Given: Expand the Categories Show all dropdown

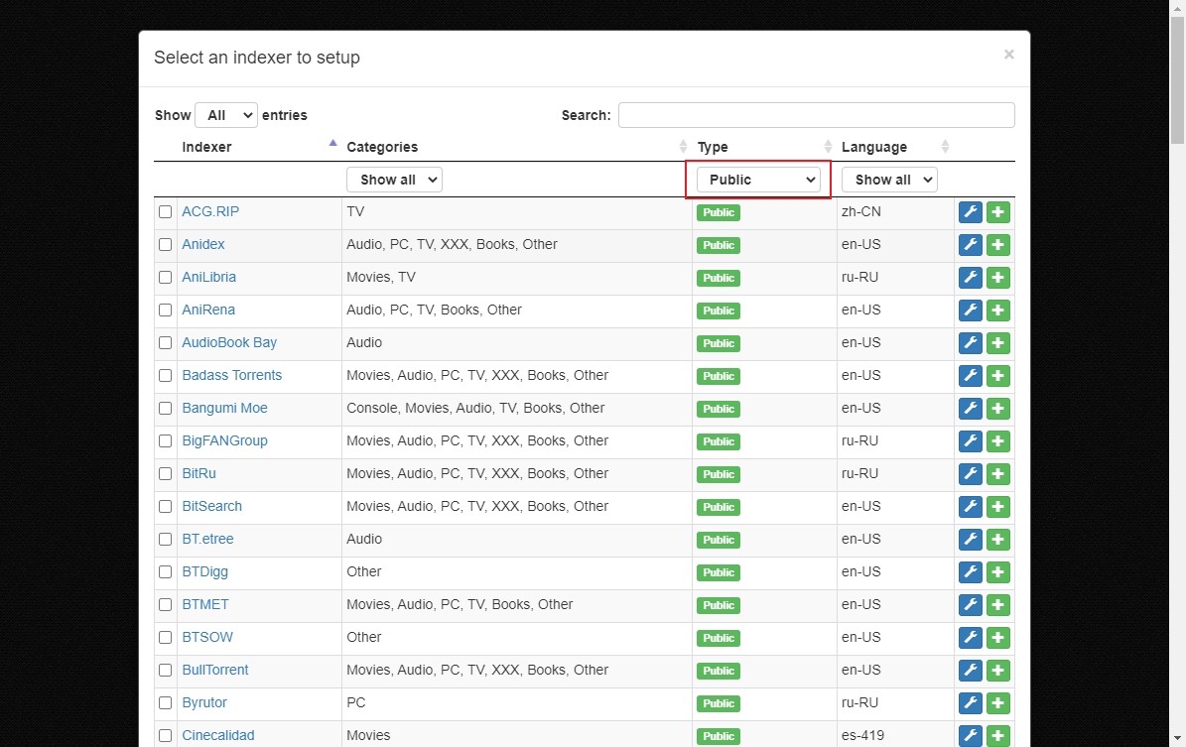Looking at the screenshot, I should 394,180.
